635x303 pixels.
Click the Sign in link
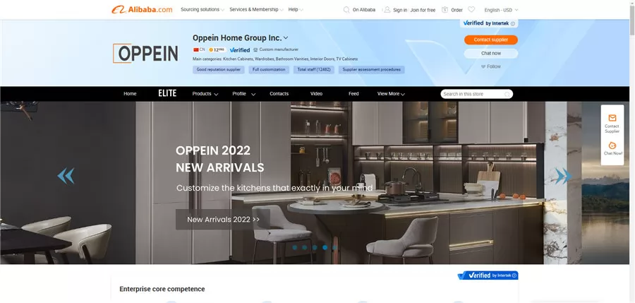click(x=400, y=10)
